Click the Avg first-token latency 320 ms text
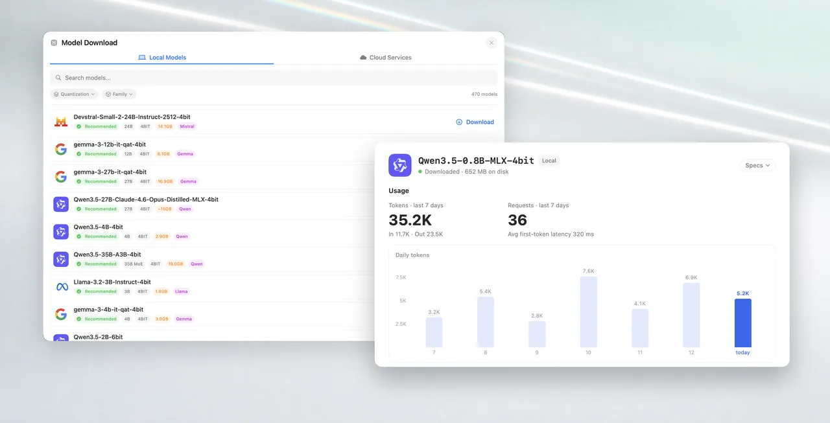The image size is (830, 423). click(x=551, y=234)
